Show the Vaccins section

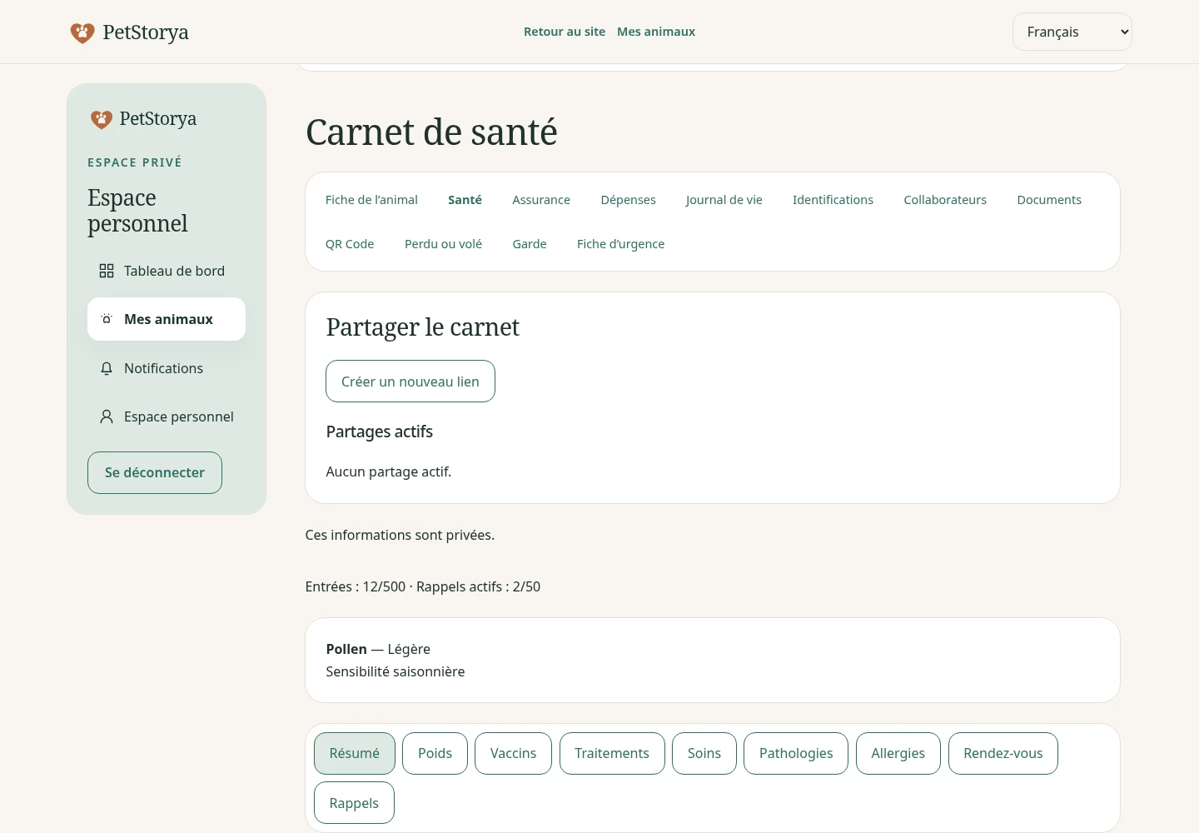[x=513, y=754]
